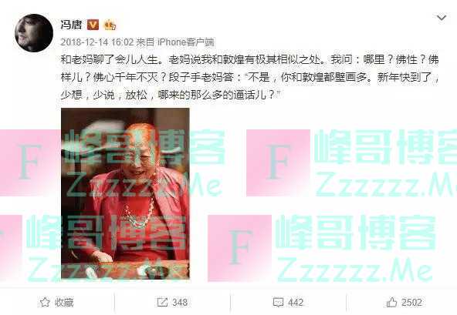Enlarge the photo of the woman in red
Image resolution: width=457 pixels, height=315 pixels.
(125, 193)
